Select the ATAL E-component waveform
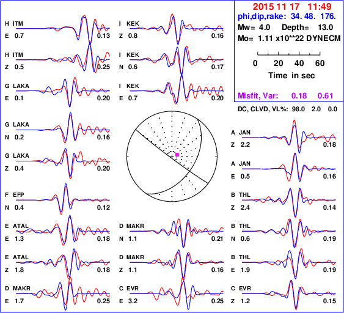The image size is (344, 313). pyautogui.click(x=63, y=231)
